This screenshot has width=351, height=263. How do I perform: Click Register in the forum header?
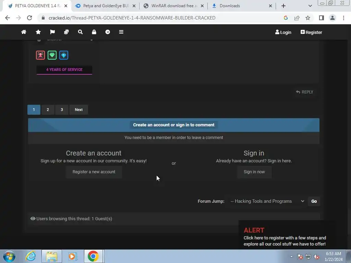point(311,32)
